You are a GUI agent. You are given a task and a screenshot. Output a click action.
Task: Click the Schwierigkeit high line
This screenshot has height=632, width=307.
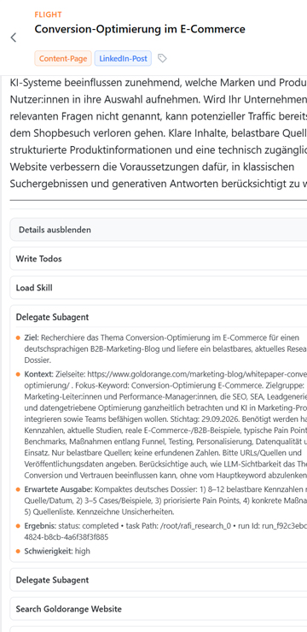pyautogui.click(x=57, y=551)
